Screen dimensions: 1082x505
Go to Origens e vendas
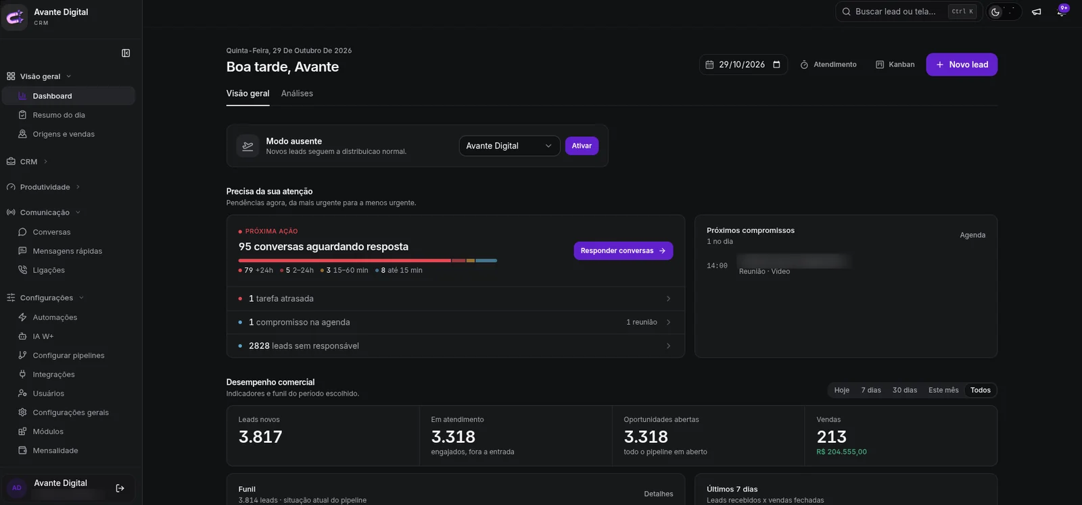[68, 134]
